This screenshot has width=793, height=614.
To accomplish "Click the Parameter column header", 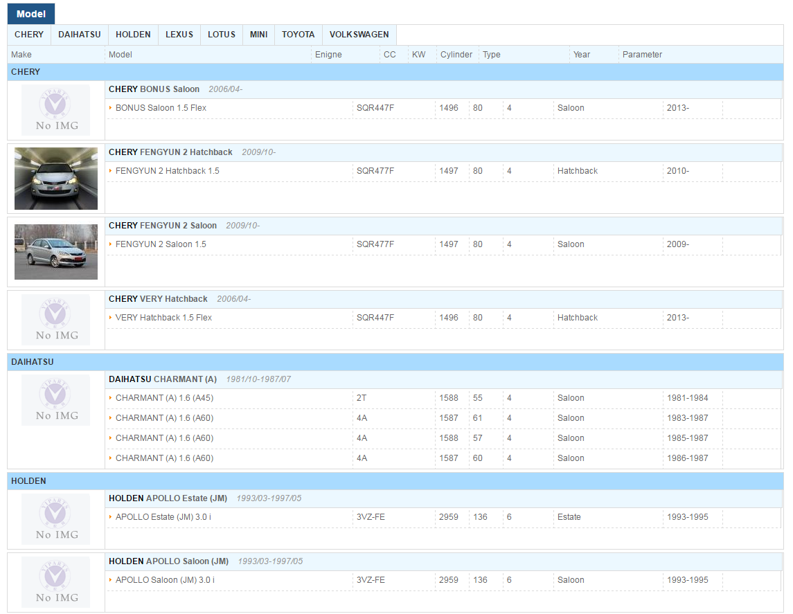I will 642,55.
